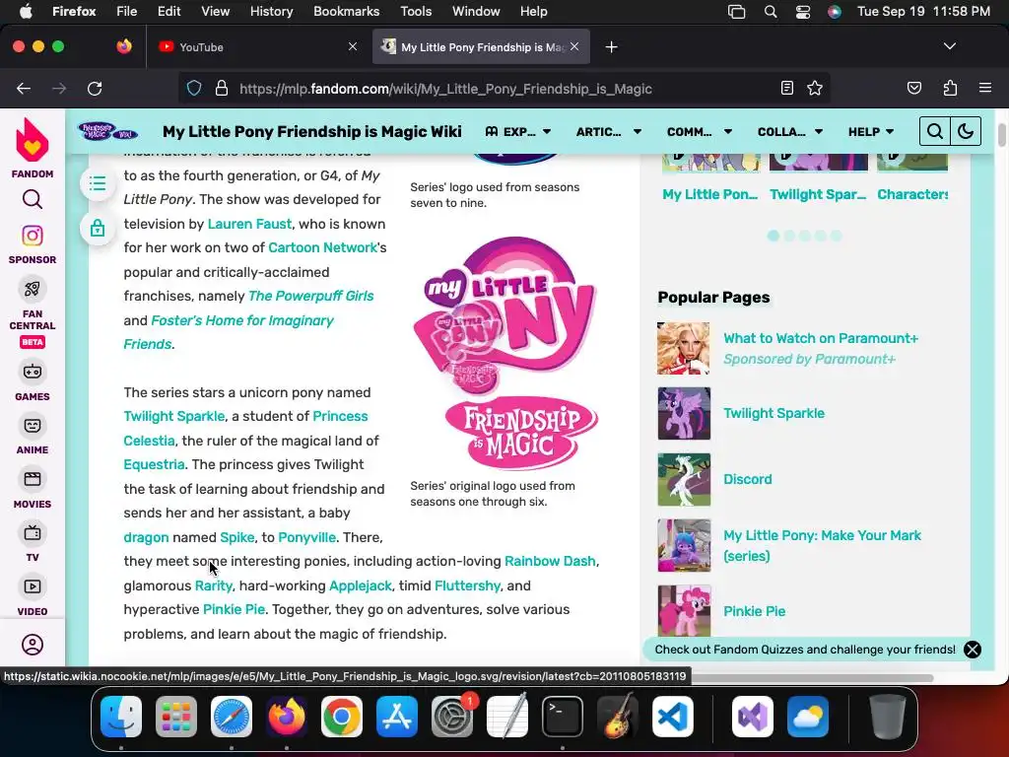The image size is (1009, 757).
Task: Open a new browser tab
Action: click(611, 47)
